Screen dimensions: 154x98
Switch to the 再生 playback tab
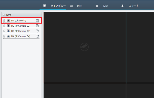[79, 6]
